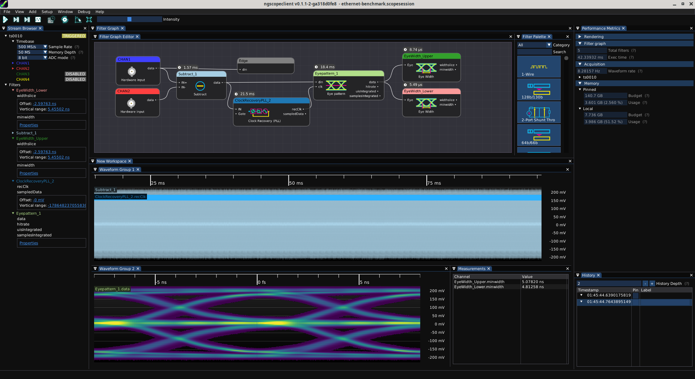The width and height of the screenshot is (695, 379).
Task: Click the Intensity slider handle
Action: click(129, 20)
